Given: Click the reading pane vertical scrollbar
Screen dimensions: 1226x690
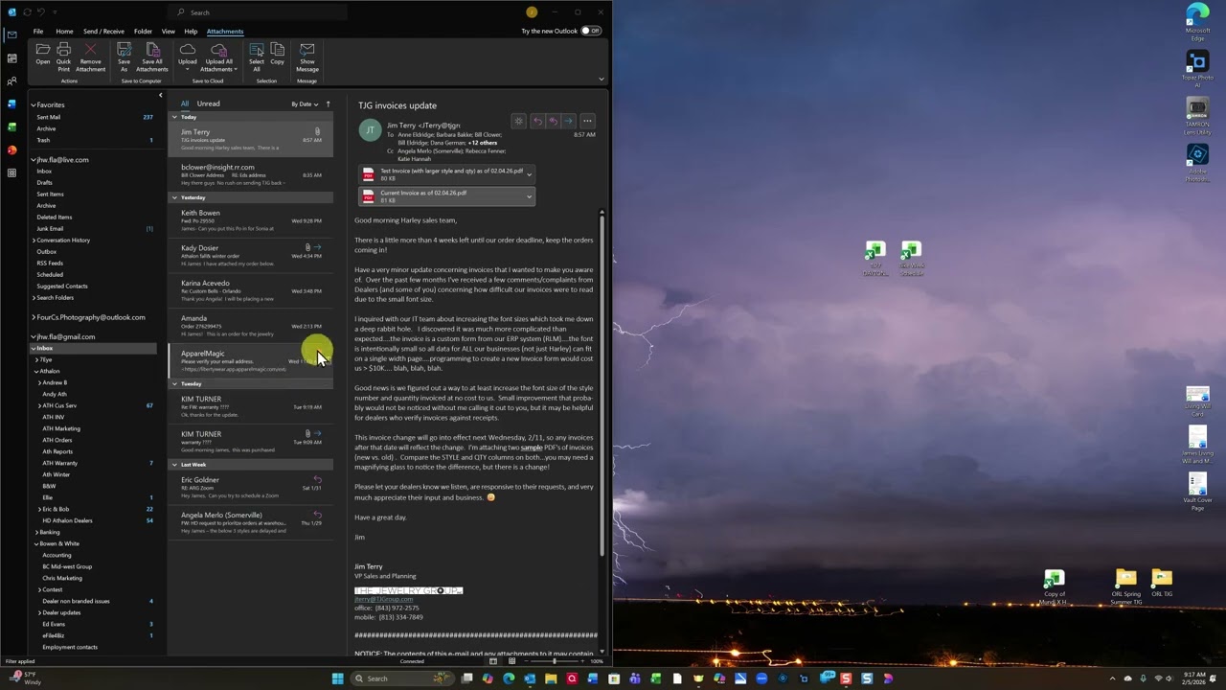Looking at the screenshot, I should coord(602,383).
